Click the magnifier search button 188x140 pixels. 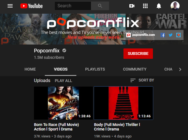pos(100,6)
